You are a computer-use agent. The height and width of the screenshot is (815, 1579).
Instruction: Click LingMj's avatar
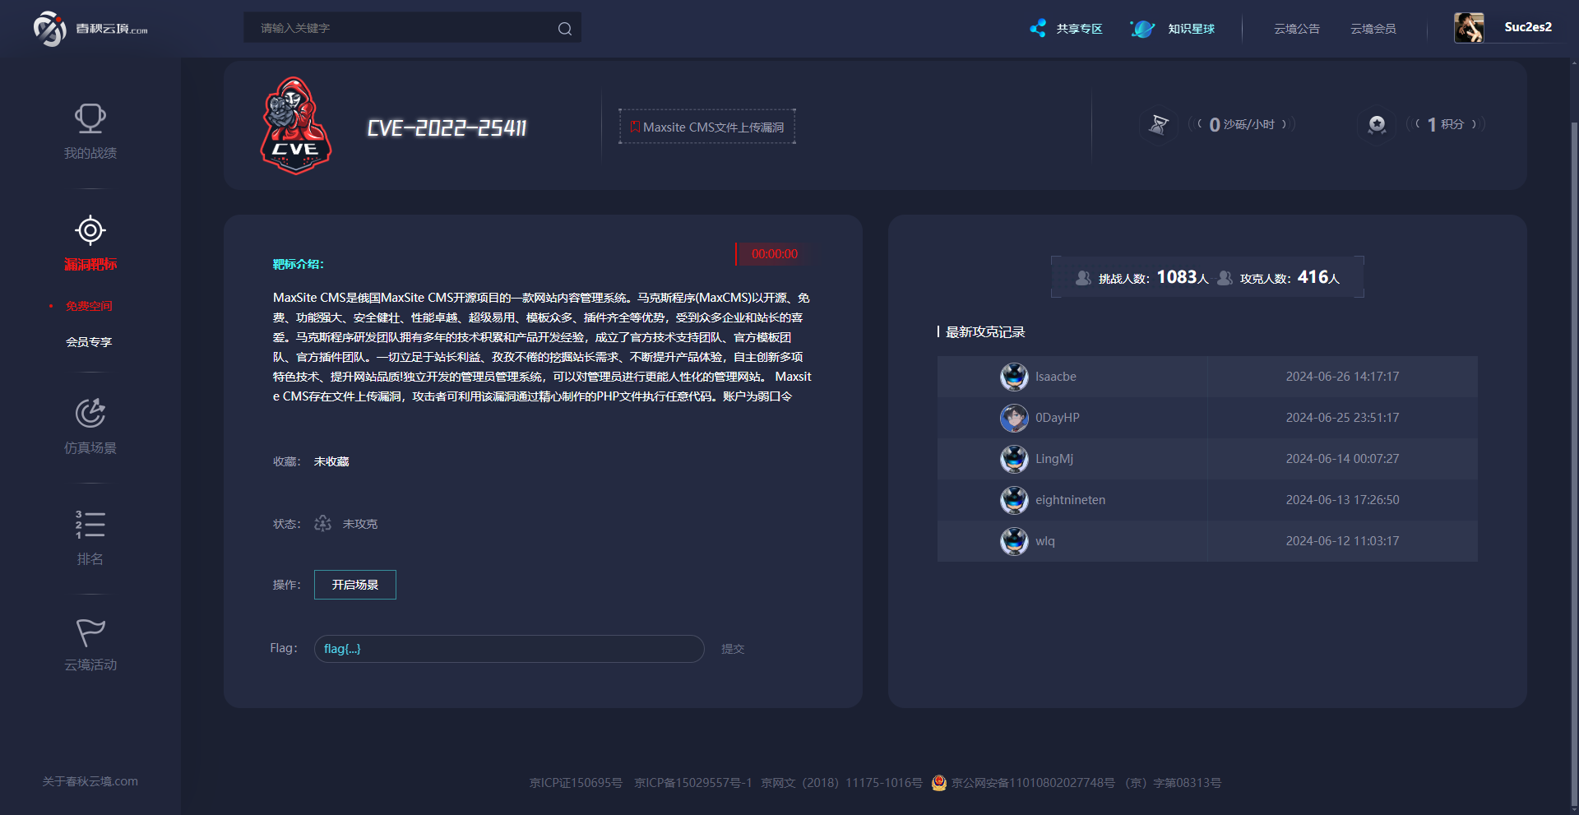(1014, 459)
